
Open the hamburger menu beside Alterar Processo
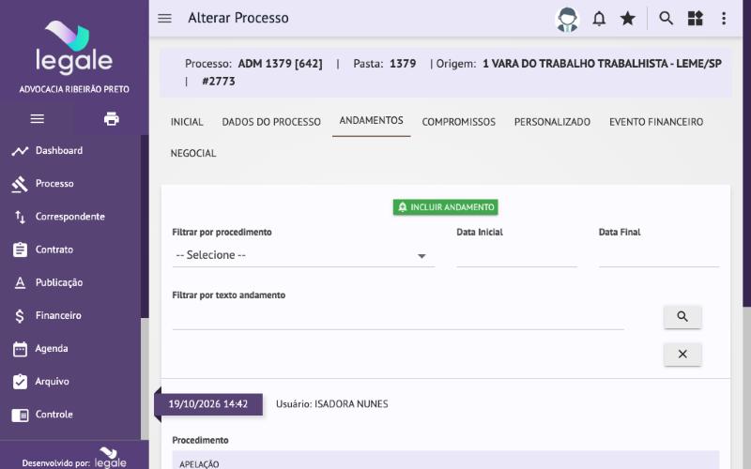tap(164, 18)
